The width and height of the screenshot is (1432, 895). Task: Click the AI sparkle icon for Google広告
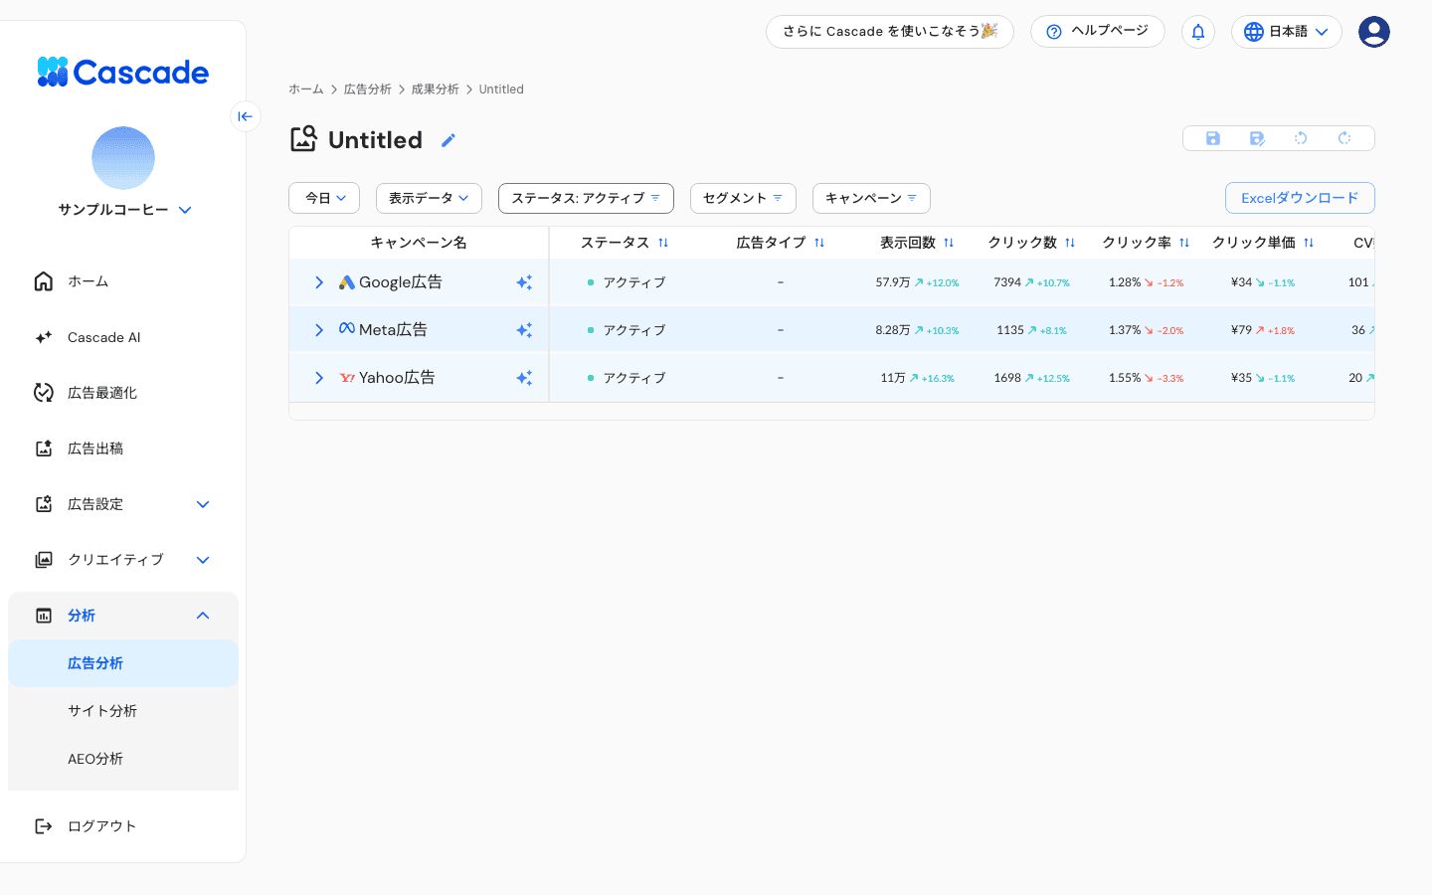pos(524,282)
